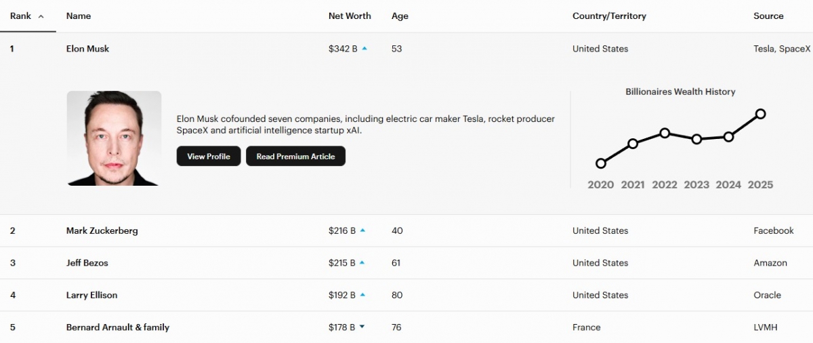Sort the list by Net Worth column
The image size is (813, 343).
350,16
